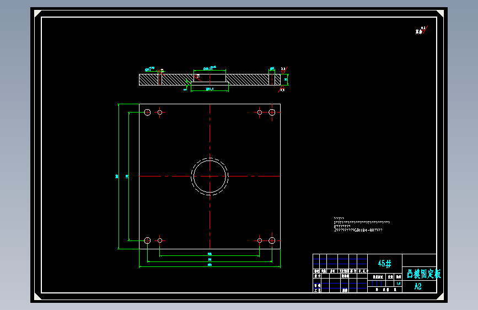478x310 pixels.
Task: Click the top-left large corner hole in plan view
Action: (147, 113)
